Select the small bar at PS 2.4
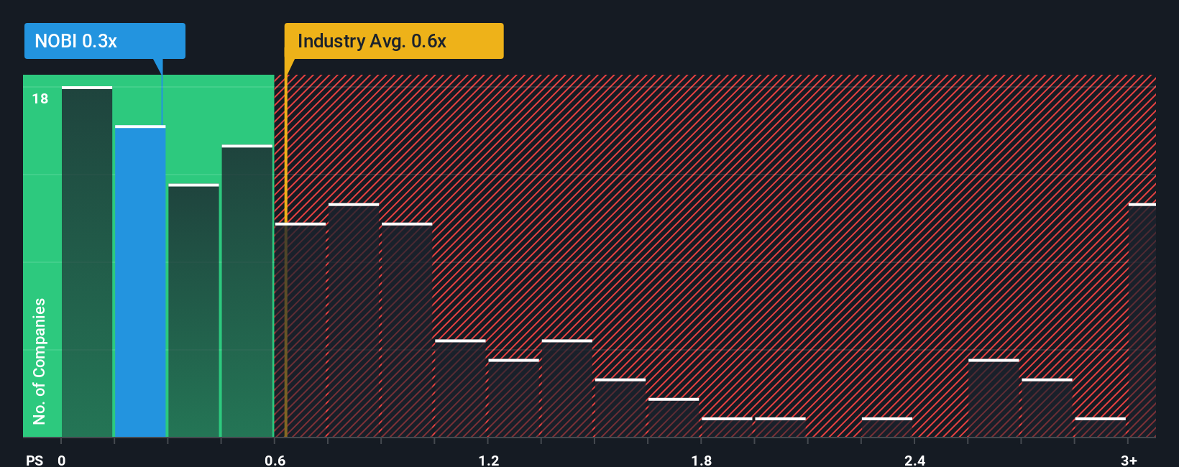1179x467 pixels. point(887,427)
